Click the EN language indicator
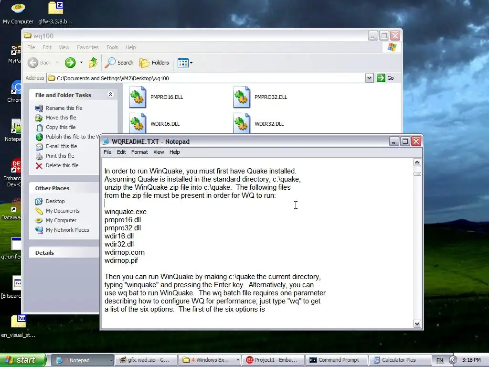The height and width of the screenshot is (367, 489). pos(439,360)
